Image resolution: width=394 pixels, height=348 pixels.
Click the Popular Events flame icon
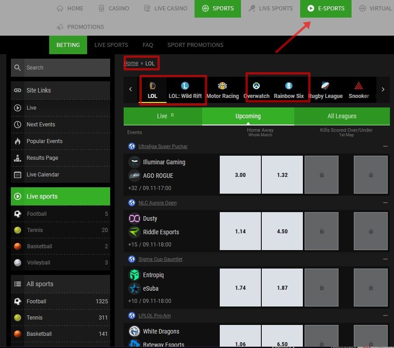pyautogui.click(x=18, y=141)
